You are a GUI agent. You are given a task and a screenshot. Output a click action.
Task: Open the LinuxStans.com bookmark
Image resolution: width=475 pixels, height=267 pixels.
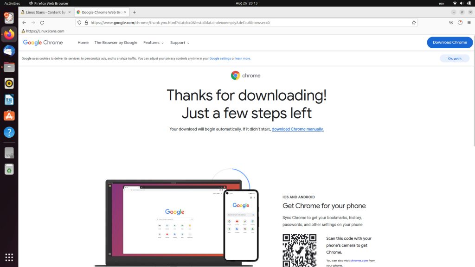[43, 31]
